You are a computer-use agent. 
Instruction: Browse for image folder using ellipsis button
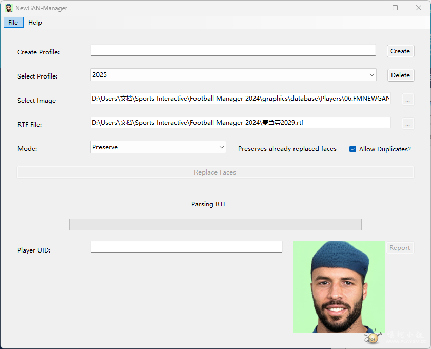click(x=407, y=100)
